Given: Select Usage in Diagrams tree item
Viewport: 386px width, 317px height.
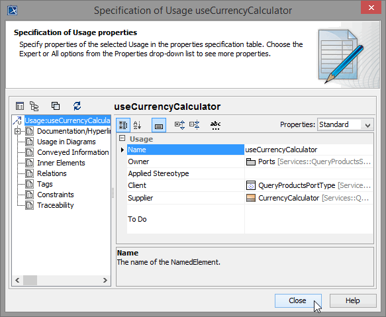Looking at the screenshot, I should click(66, 142).
